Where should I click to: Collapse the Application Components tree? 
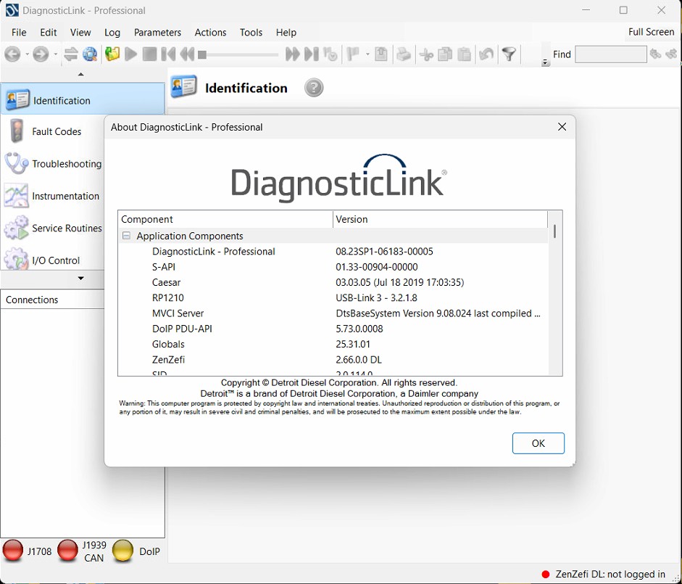pos(126,236)
